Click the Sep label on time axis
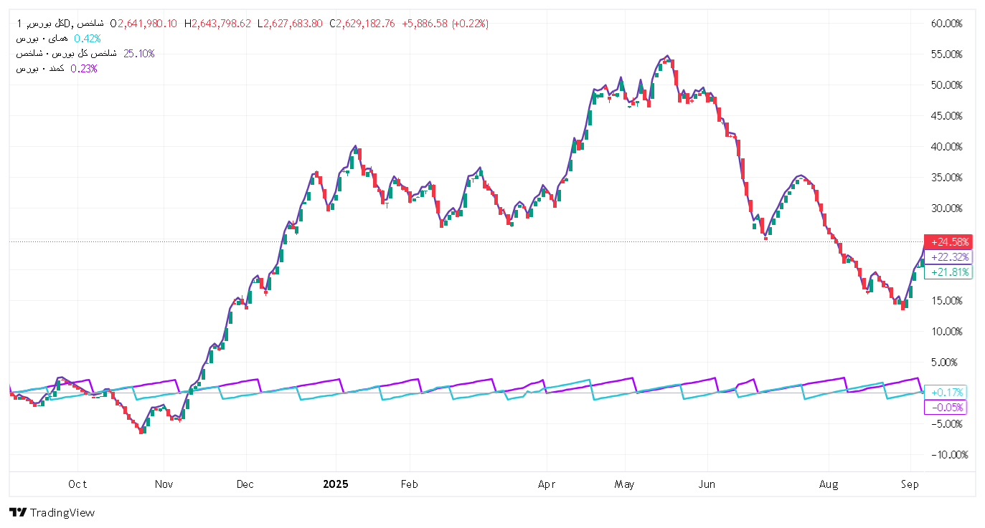Image resolution: width=985 pixels, height=528 pixels. tap(910, 484)
